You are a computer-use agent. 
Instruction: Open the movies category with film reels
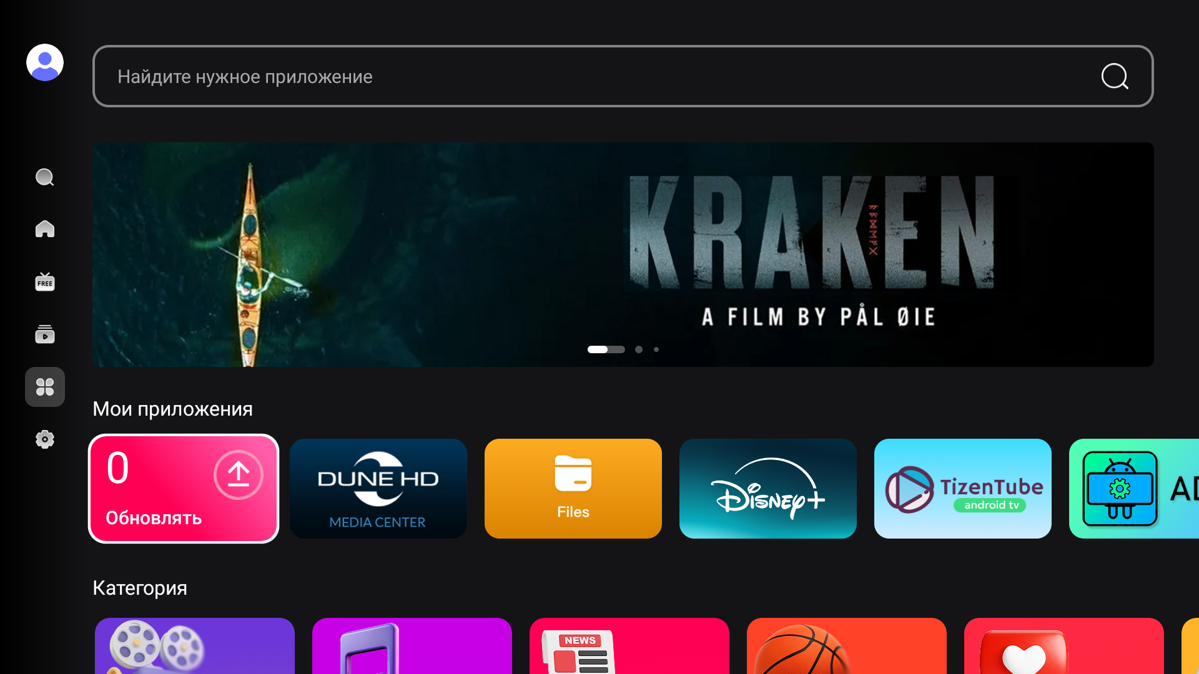pos(195,646)
